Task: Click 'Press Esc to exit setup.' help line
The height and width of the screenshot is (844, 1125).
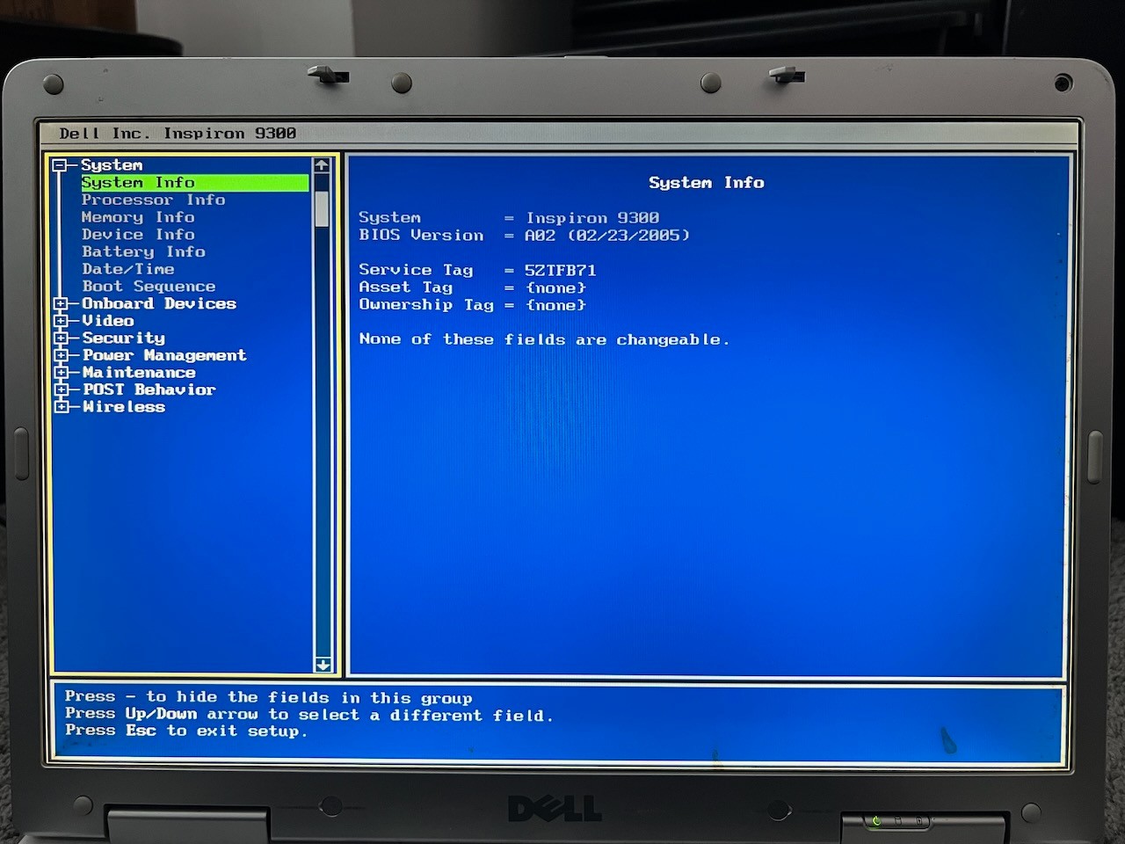Action: 186,731
